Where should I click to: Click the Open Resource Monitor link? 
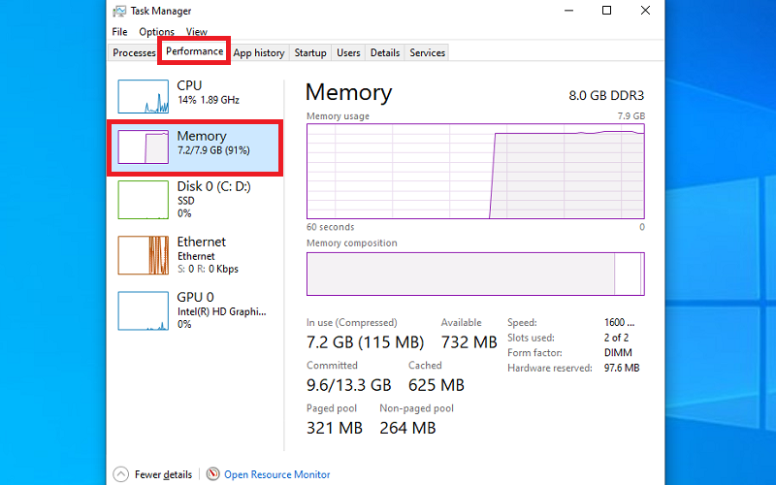pos(277,474)
